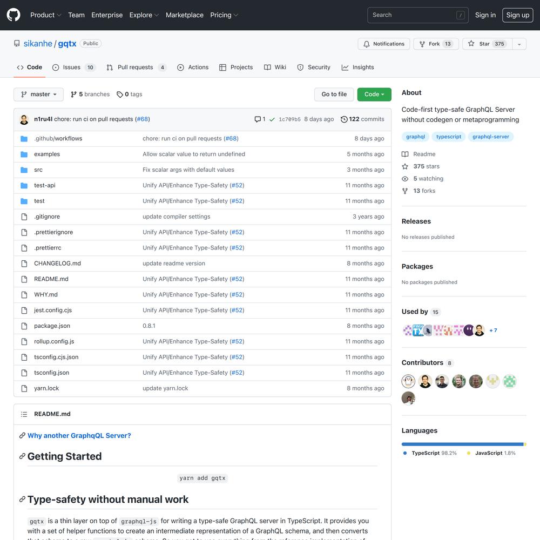
Task: Expand the Explore menu
Action: point(144,15)
